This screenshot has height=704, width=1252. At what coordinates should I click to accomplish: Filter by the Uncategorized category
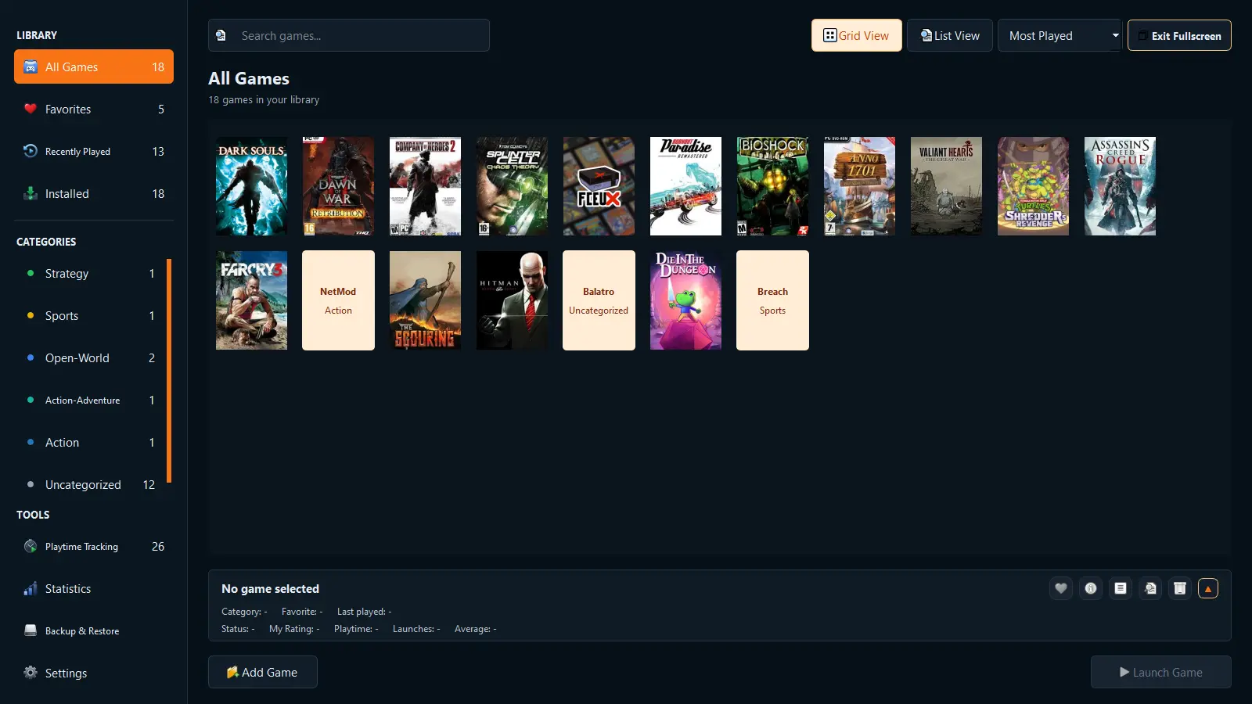90,485
